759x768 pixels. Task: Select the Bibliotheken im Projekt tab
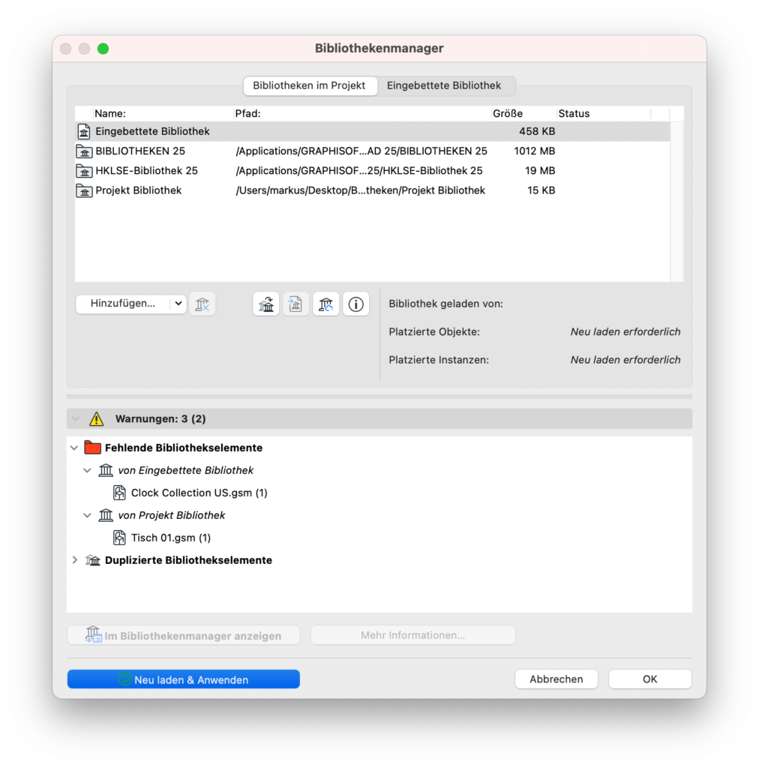coord(310,85)
